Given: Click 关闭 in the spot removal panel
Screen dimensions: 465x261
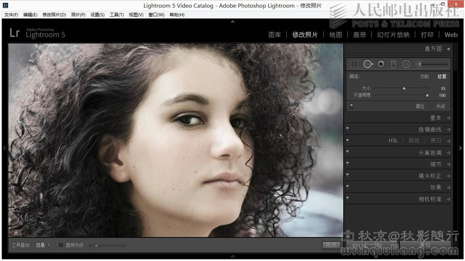Looking at the screenshot, I should [x=440, y=106].
